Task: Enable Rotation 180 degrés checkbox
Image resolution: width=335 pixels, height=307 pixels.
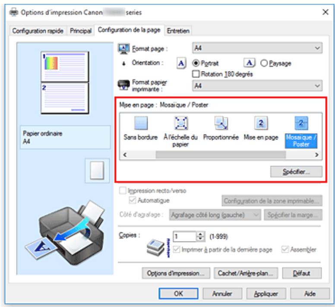Action: pyautogui.click(x=196, y=74)
